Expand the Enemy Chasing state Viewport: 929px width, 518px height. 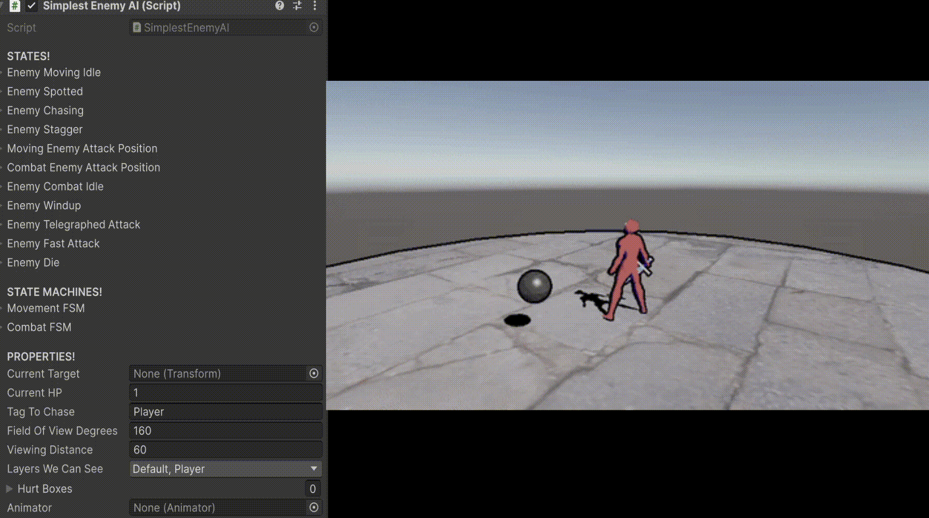(x=3, y=110)
